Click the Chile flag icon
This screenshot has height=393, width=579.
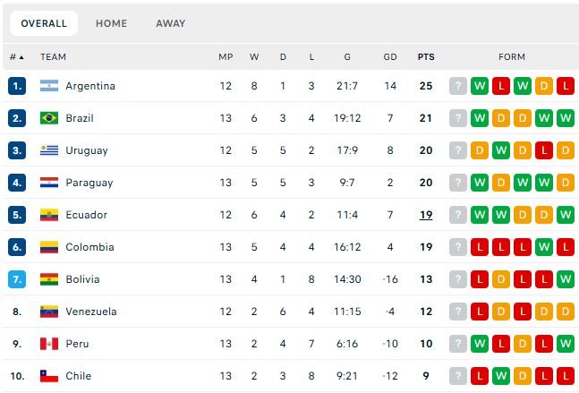[x=49, y=376]
